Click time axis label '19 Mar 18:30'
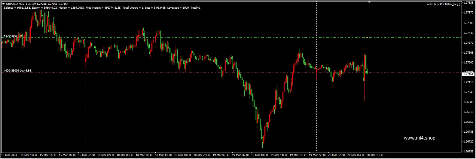The image size is (476, 159). click(x=298, y=155)
